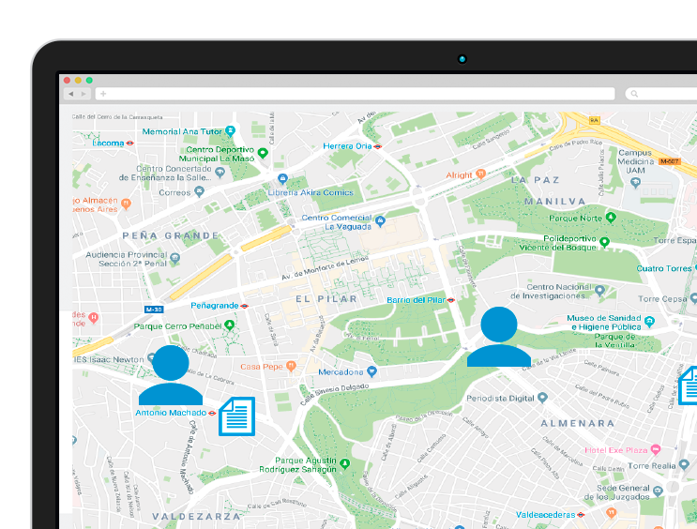Click Parque Agustín Rodríguez Sahagún pin
697x529 pixels.
344,464
